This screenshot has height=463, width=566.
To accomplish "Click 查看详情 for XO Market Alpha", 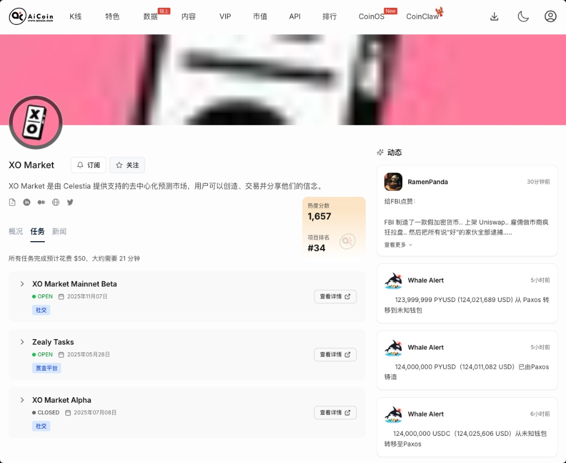I will tap(335, 413).
